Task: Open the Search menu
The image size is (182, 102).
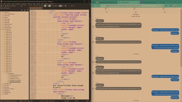Action: 9,4
